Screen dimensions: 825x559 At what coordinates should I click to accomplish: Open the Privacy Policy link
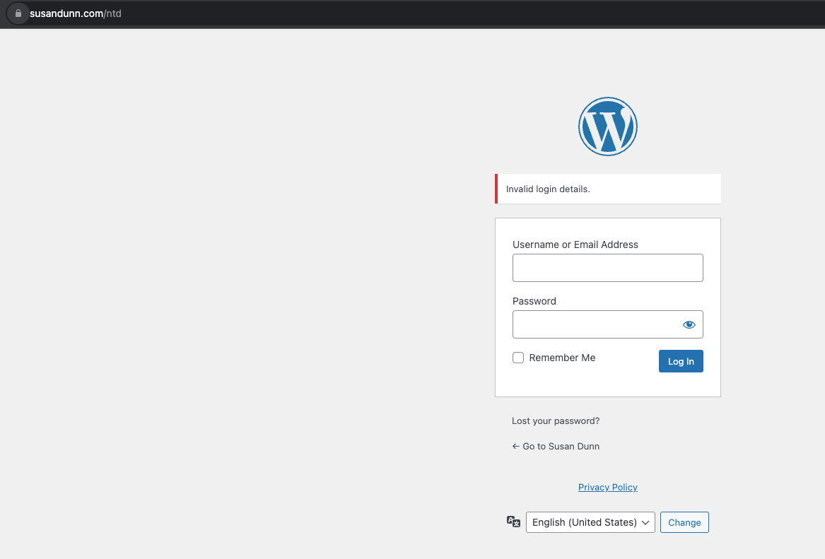click(608, 487)
